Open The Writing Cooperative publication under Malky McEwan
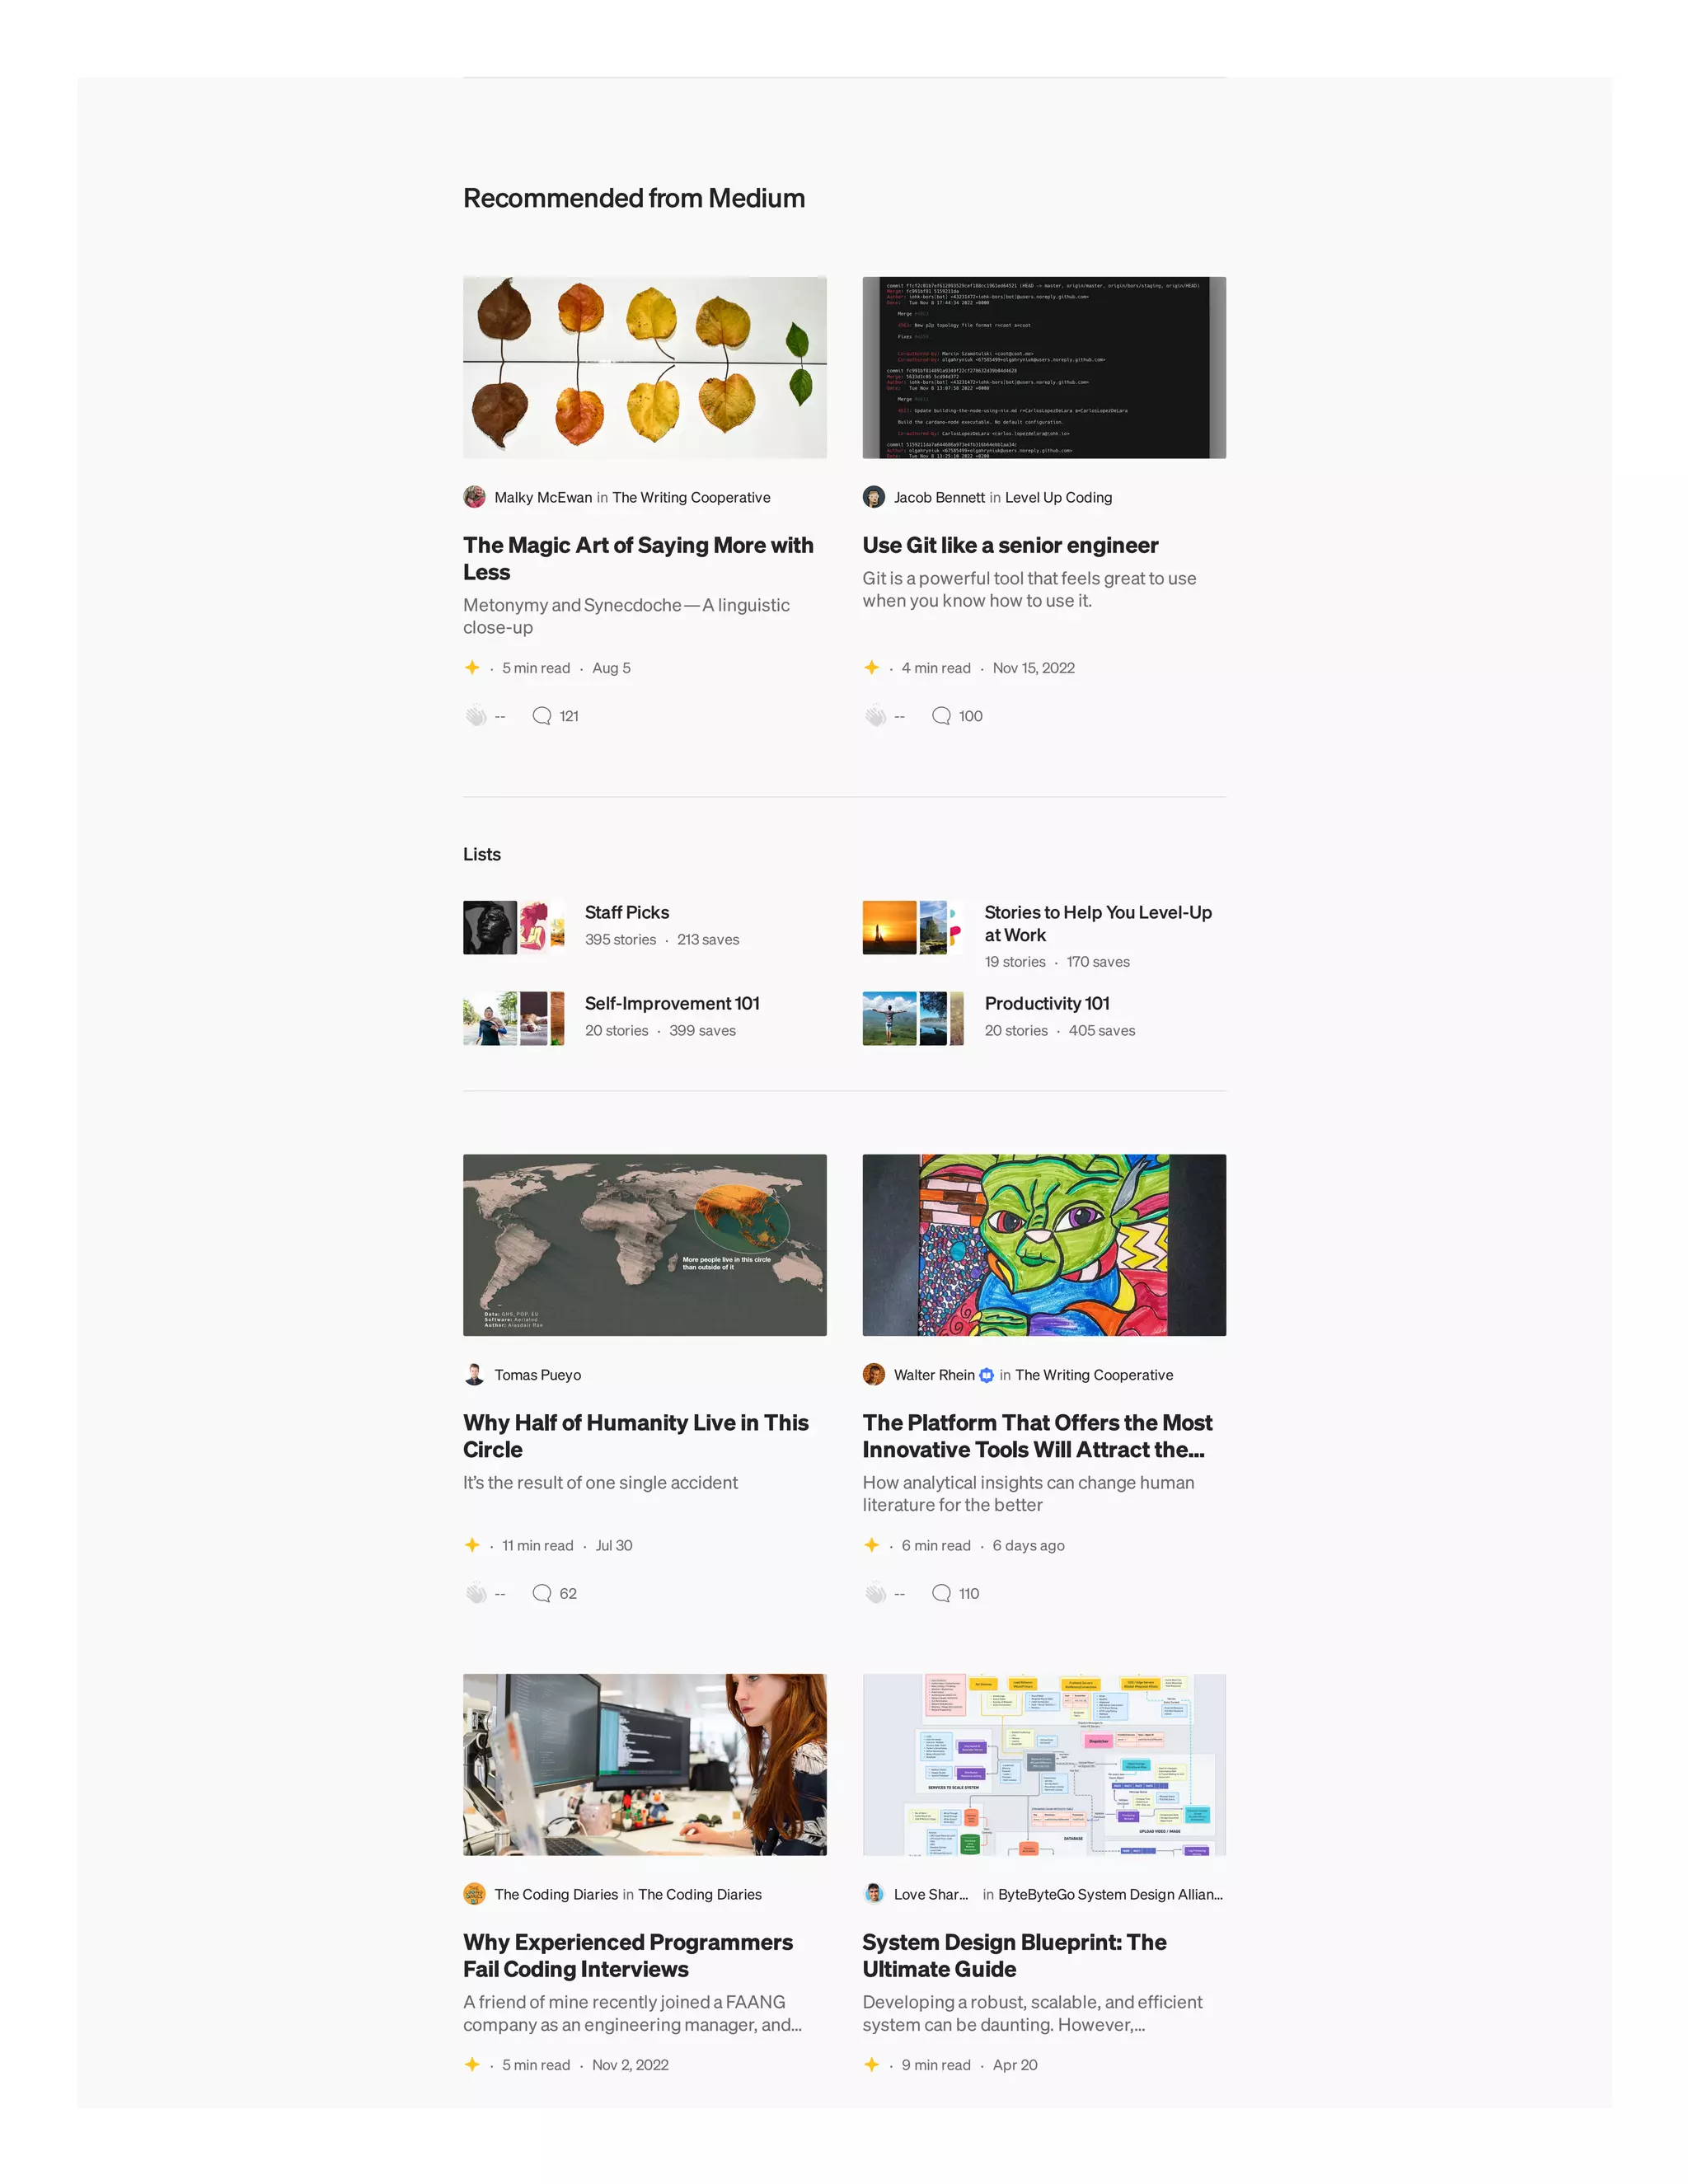 pos(691,497)
